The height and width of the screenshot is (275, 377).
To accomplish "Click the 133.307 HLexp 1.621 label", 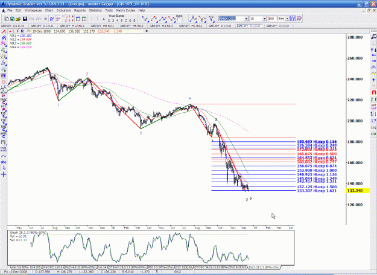I will (317, 191).
